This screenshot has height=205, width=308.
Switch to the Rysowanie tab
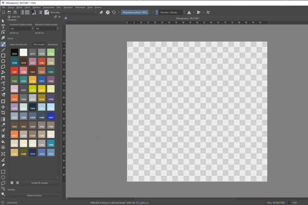(52, 44)
